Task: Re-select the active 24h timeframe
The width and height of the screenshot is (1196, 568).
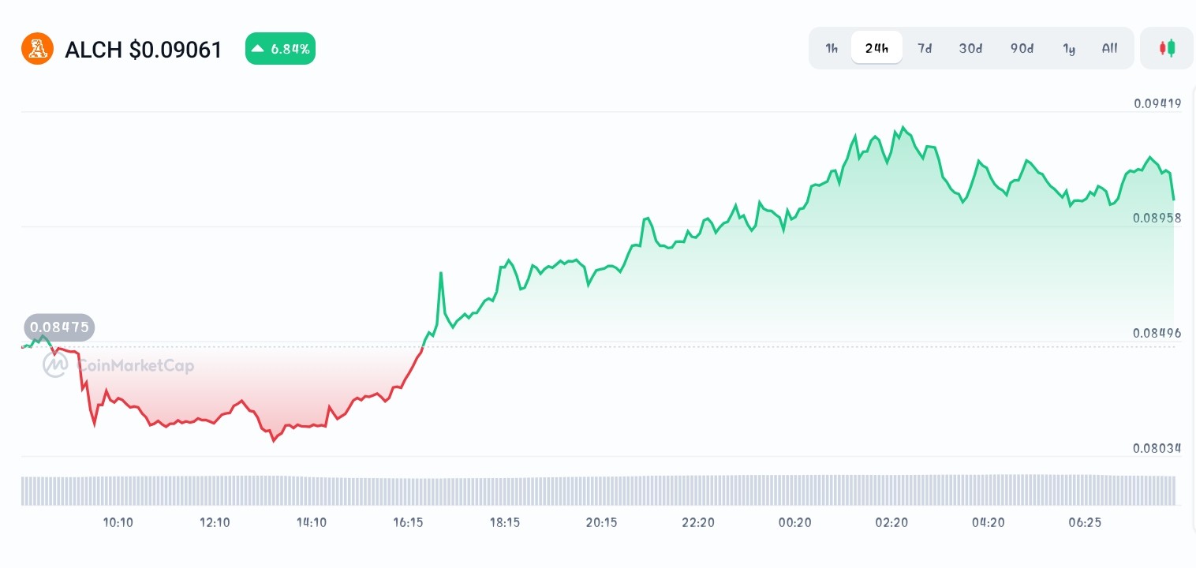Action: (876, 48)
